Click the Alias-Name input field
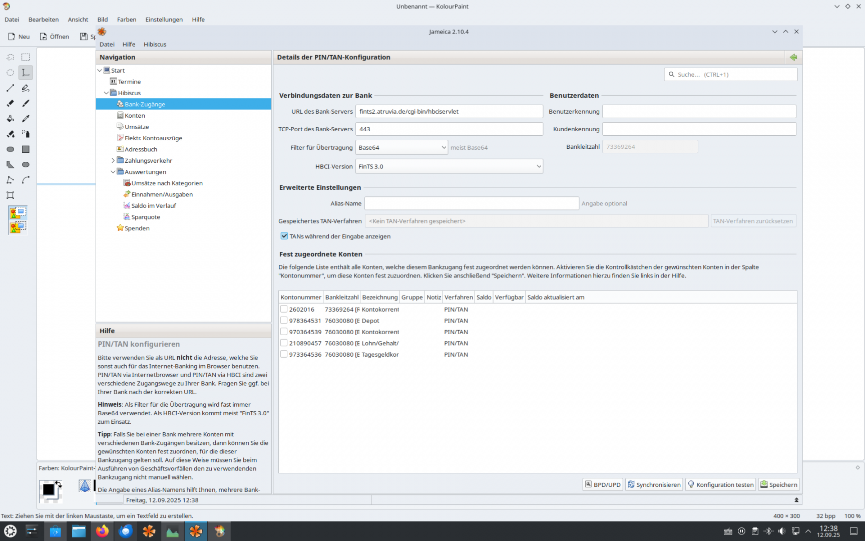The width and height of the screenshot is (865, 541). click(x=472, y=203)
